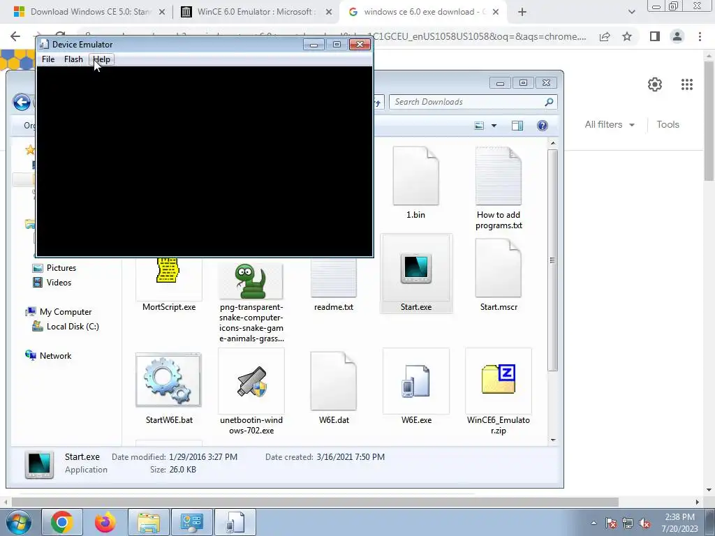The width and height of the screenshot is (715, 536).
Task: Toggle the Chrome side panel icon
Action: coord(655,36)
